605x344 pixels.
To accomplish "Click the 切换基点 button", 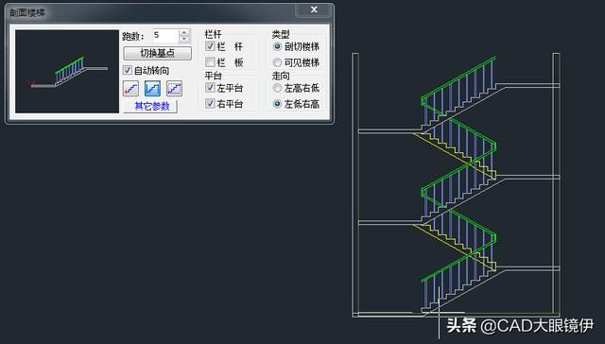I will point(158,53).
